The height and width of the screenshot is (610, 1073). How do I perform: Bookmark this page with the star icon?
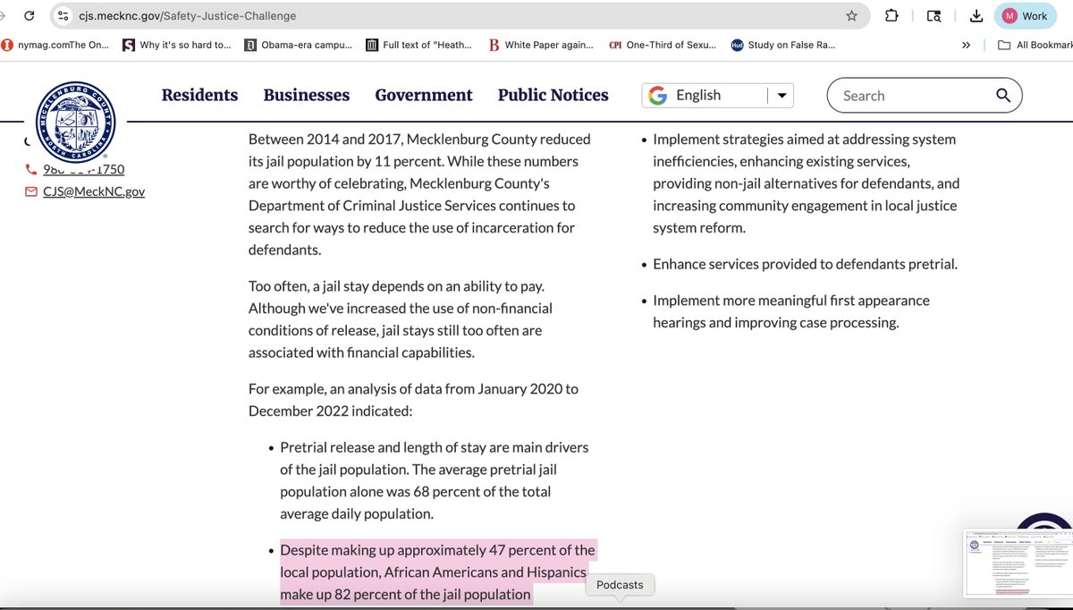(x=851, y=15)
